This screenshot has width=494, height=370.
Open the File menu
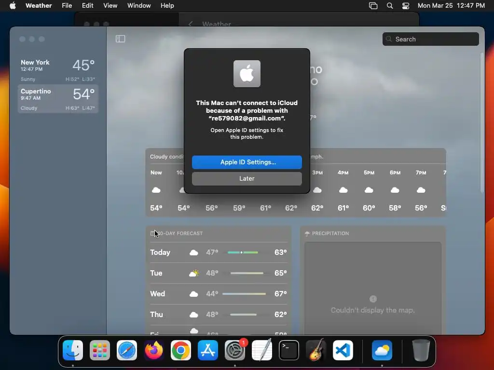tap(67, 5)
